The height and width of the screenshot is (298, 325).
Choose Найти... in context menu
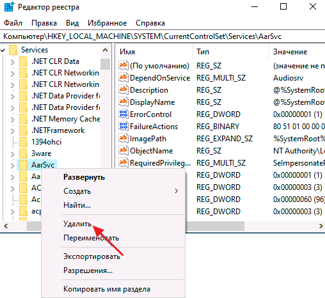pos(113,205)
